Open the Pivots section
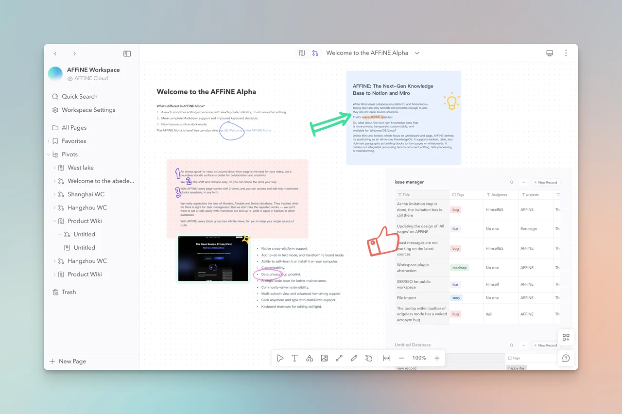 [69, 155]
